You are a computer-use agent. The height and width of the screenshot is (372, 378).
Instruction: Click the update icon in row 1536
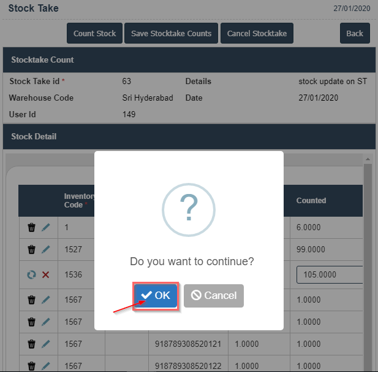pyautogui.click(x=32, y=274)
